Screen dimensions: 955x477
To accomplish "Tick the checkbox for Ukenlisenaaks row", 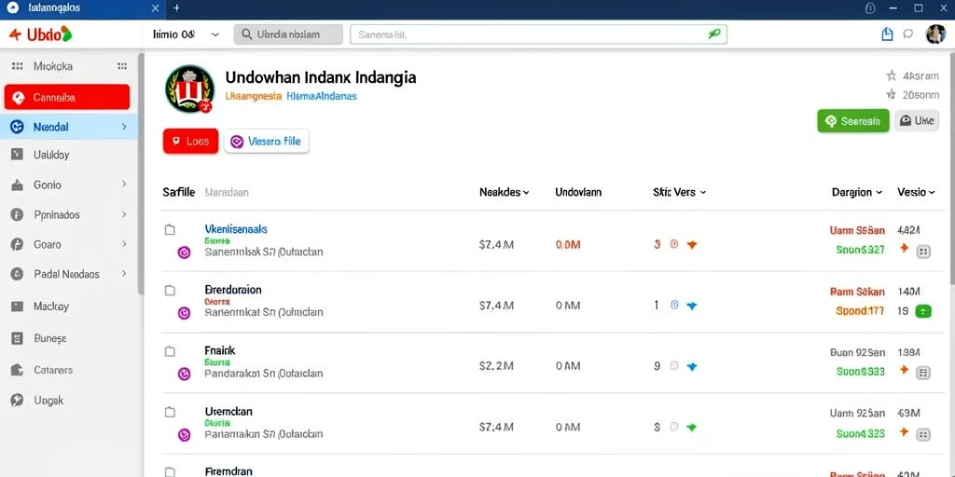I will [x=170, y=229].
